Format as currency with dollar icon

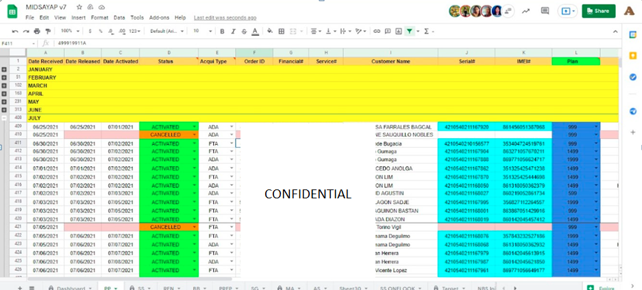[x=90, y=31]
